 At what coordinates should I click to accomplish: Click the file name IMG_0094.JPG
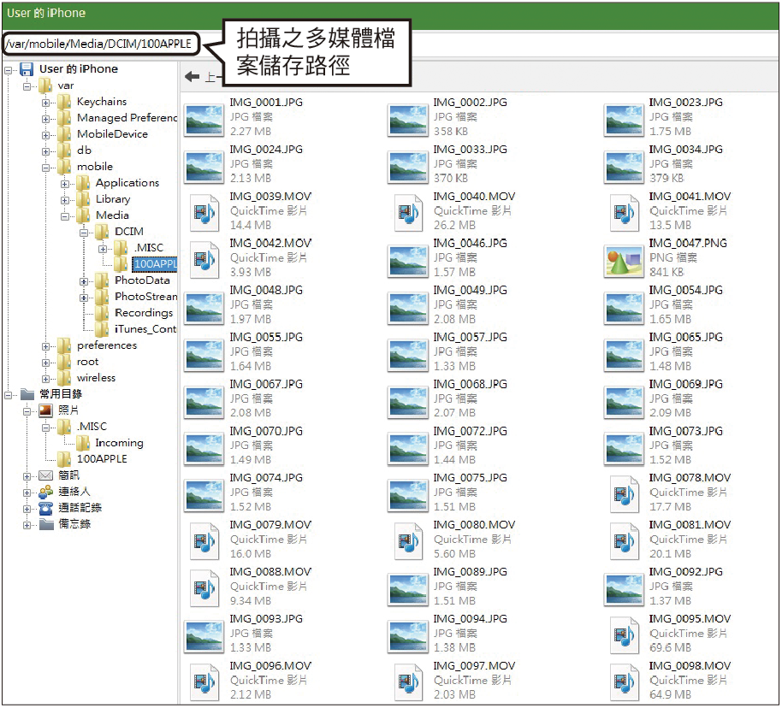coord(470,618)
